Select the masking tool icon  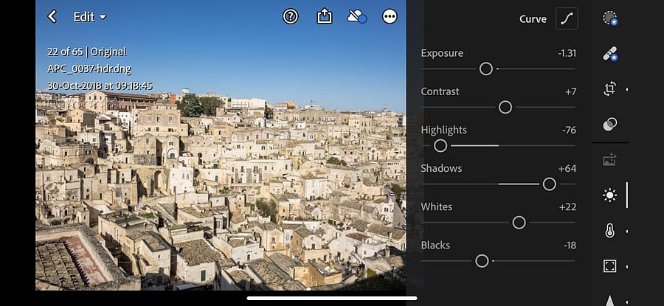610,18
